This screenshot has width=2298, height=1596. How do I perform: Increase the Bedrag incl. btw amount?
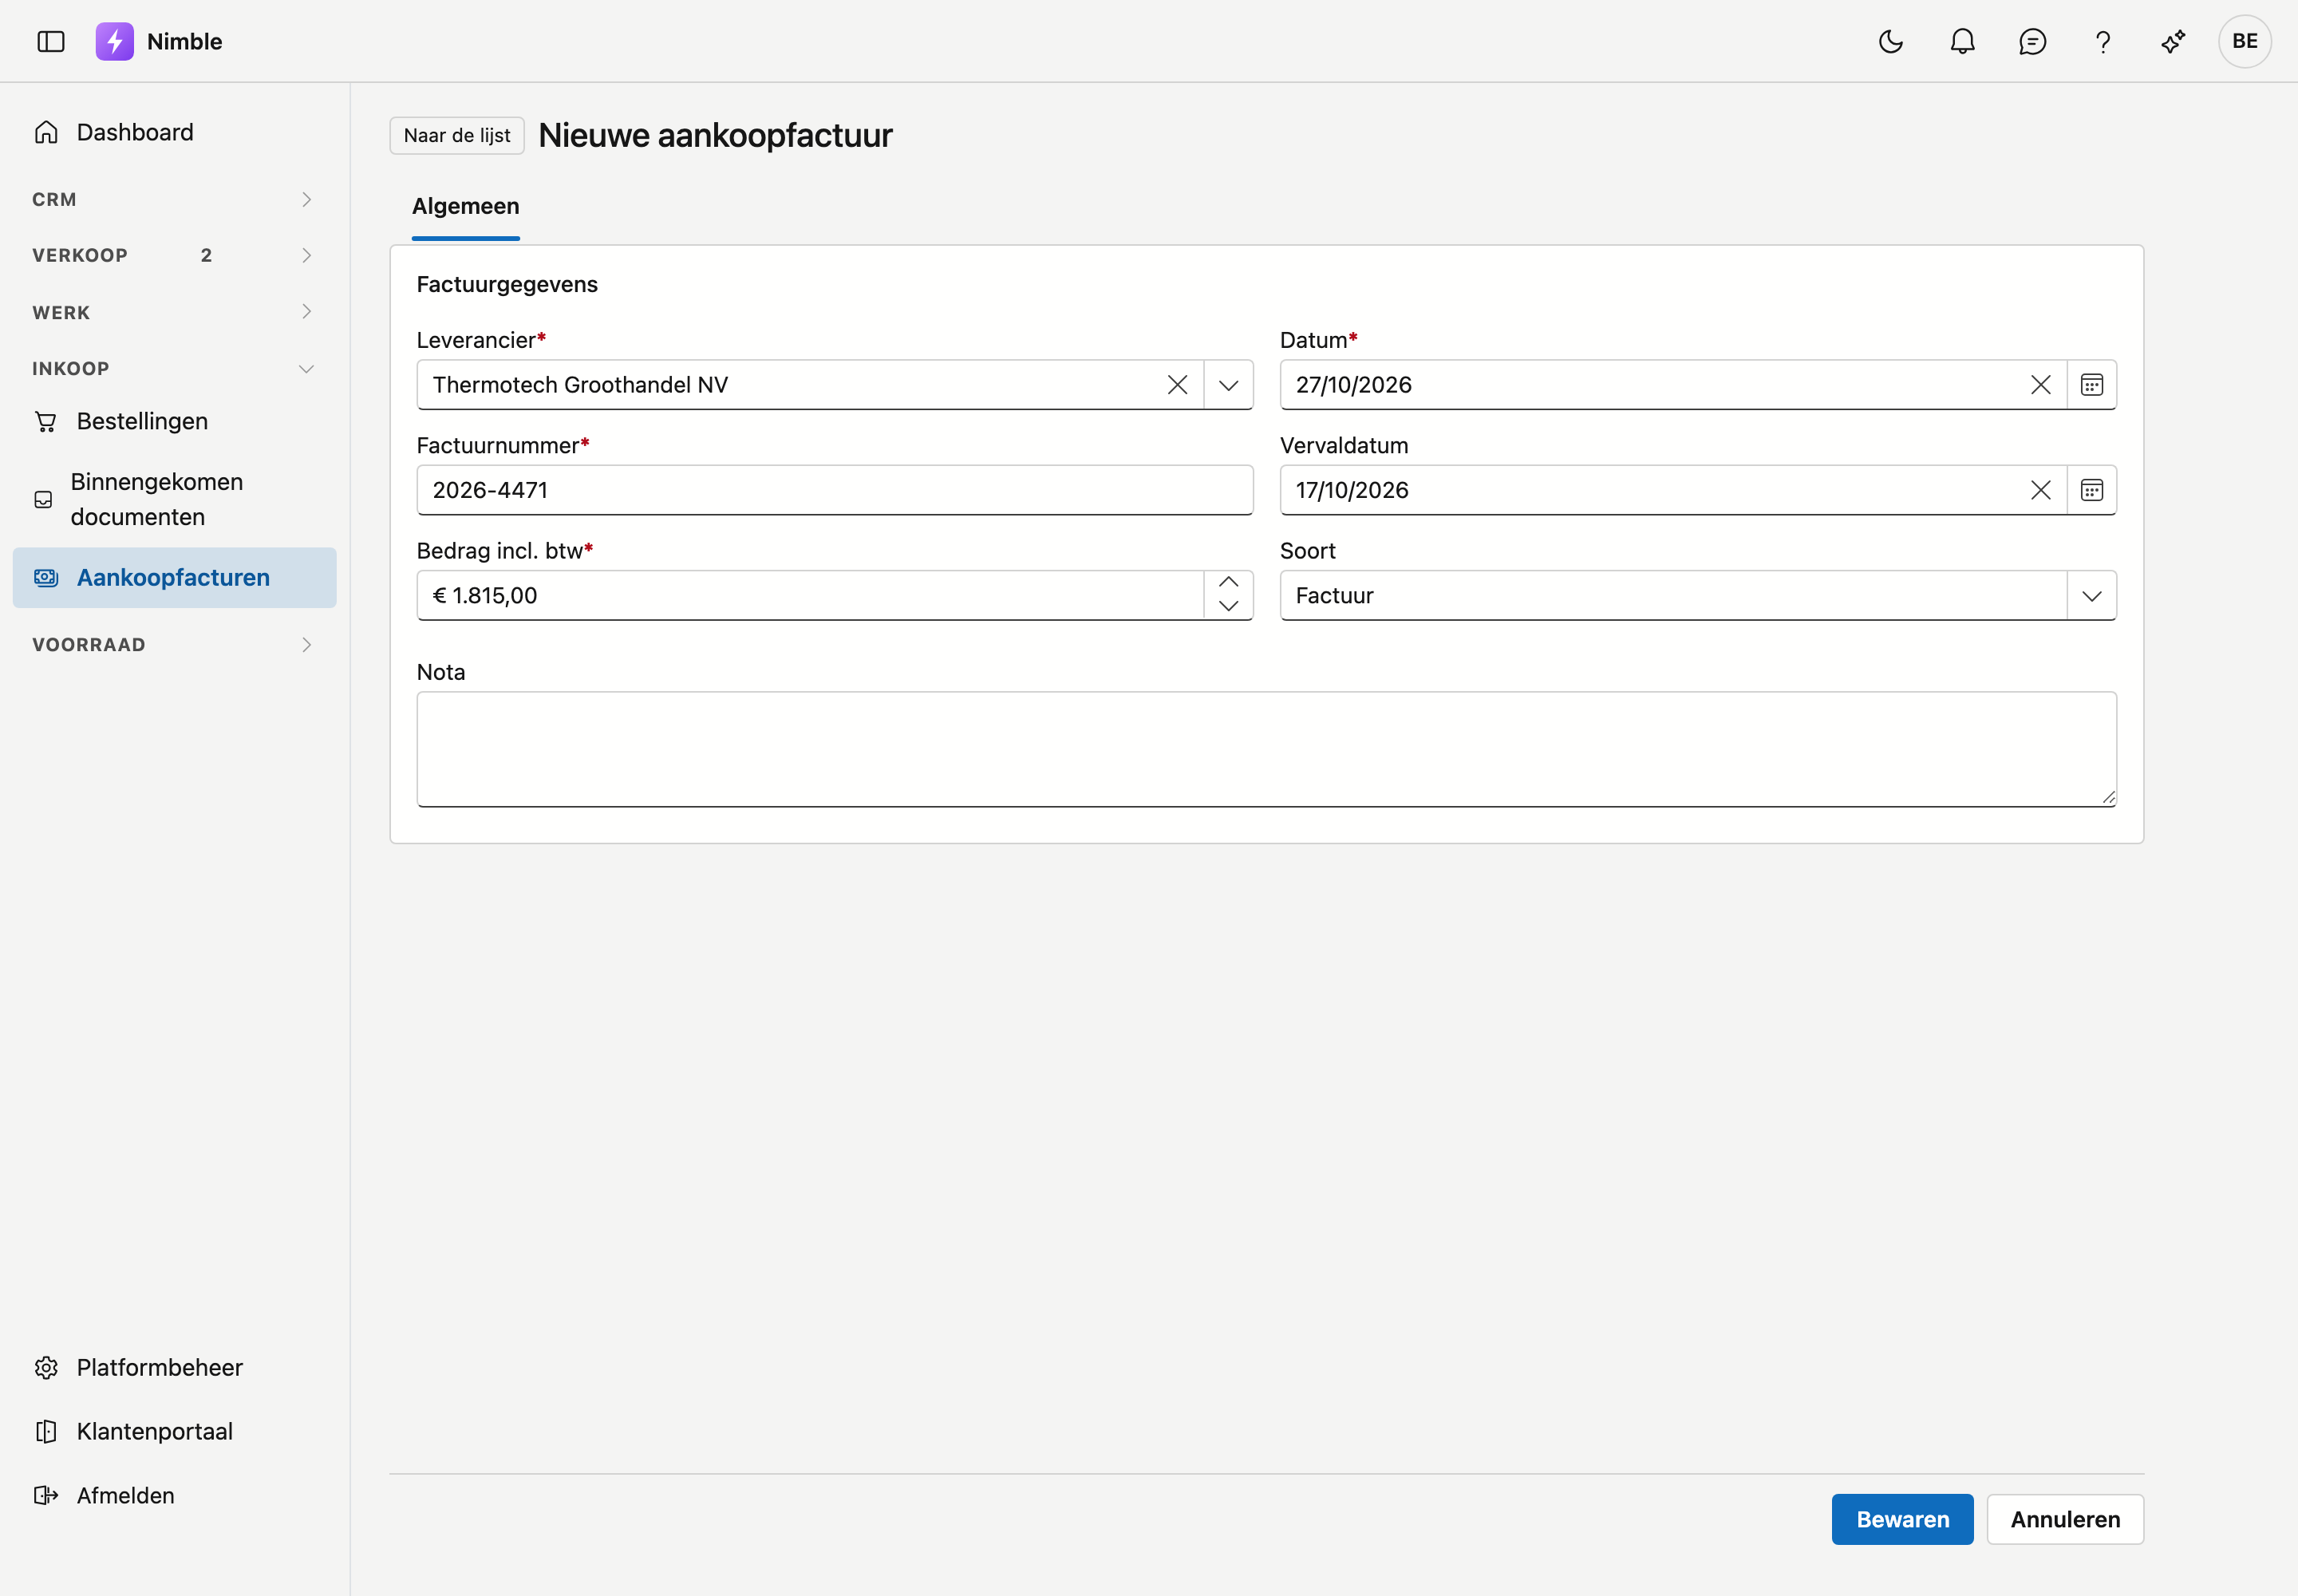click(1228, 583)
